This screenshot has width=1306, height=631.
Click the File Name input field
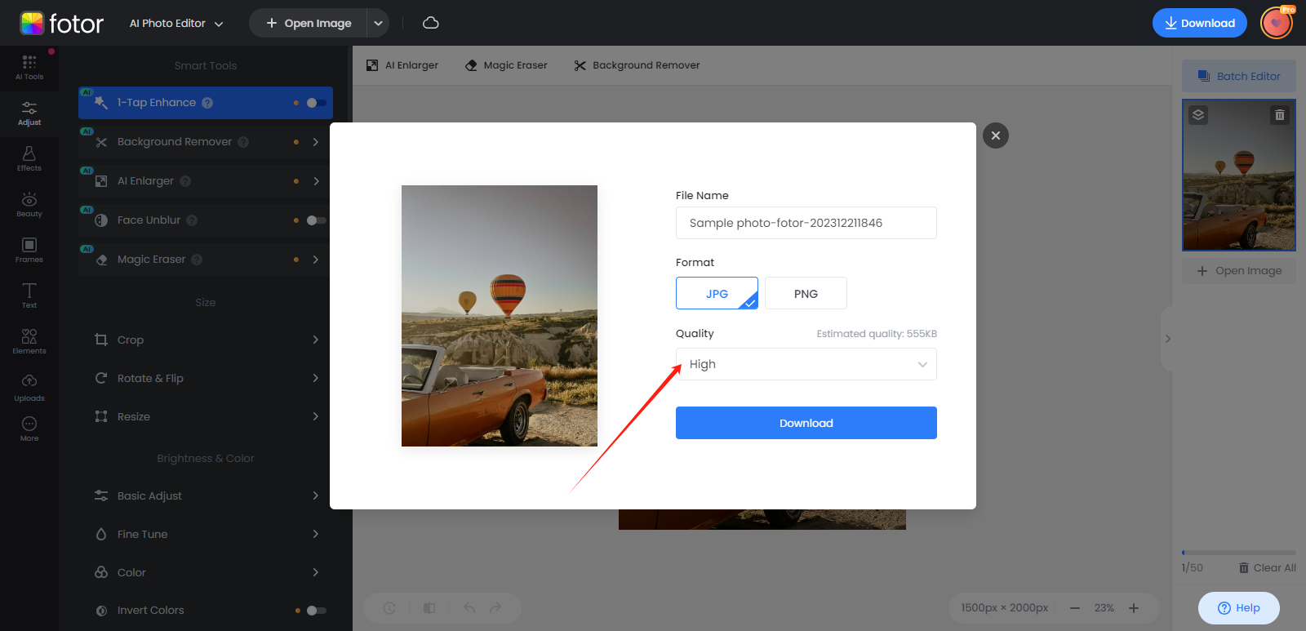click(806, 223)
